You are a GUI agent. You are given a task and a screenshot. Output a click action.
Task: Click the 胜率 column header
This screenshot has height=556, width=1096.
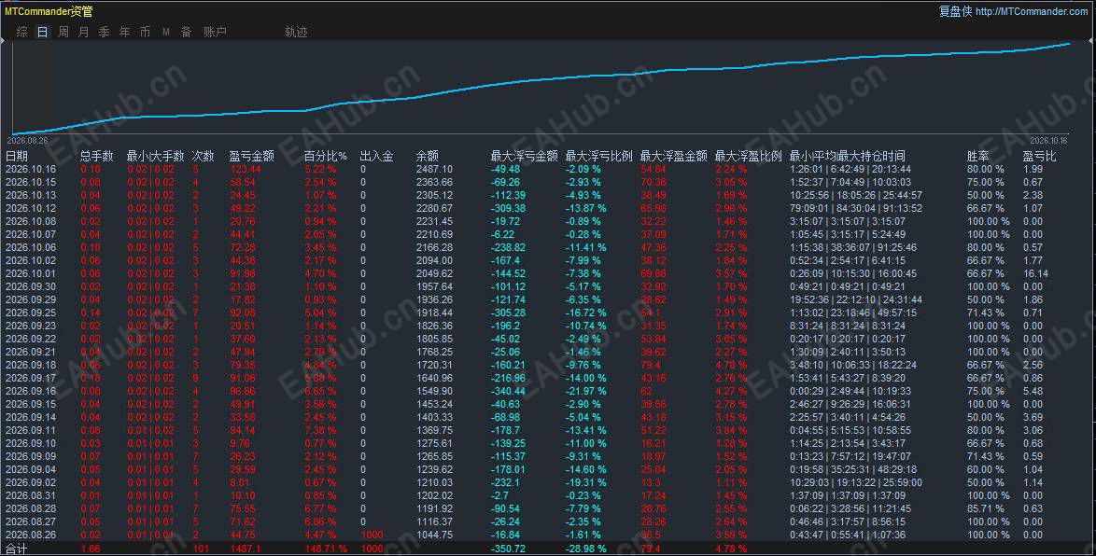(x=978, y=156)
